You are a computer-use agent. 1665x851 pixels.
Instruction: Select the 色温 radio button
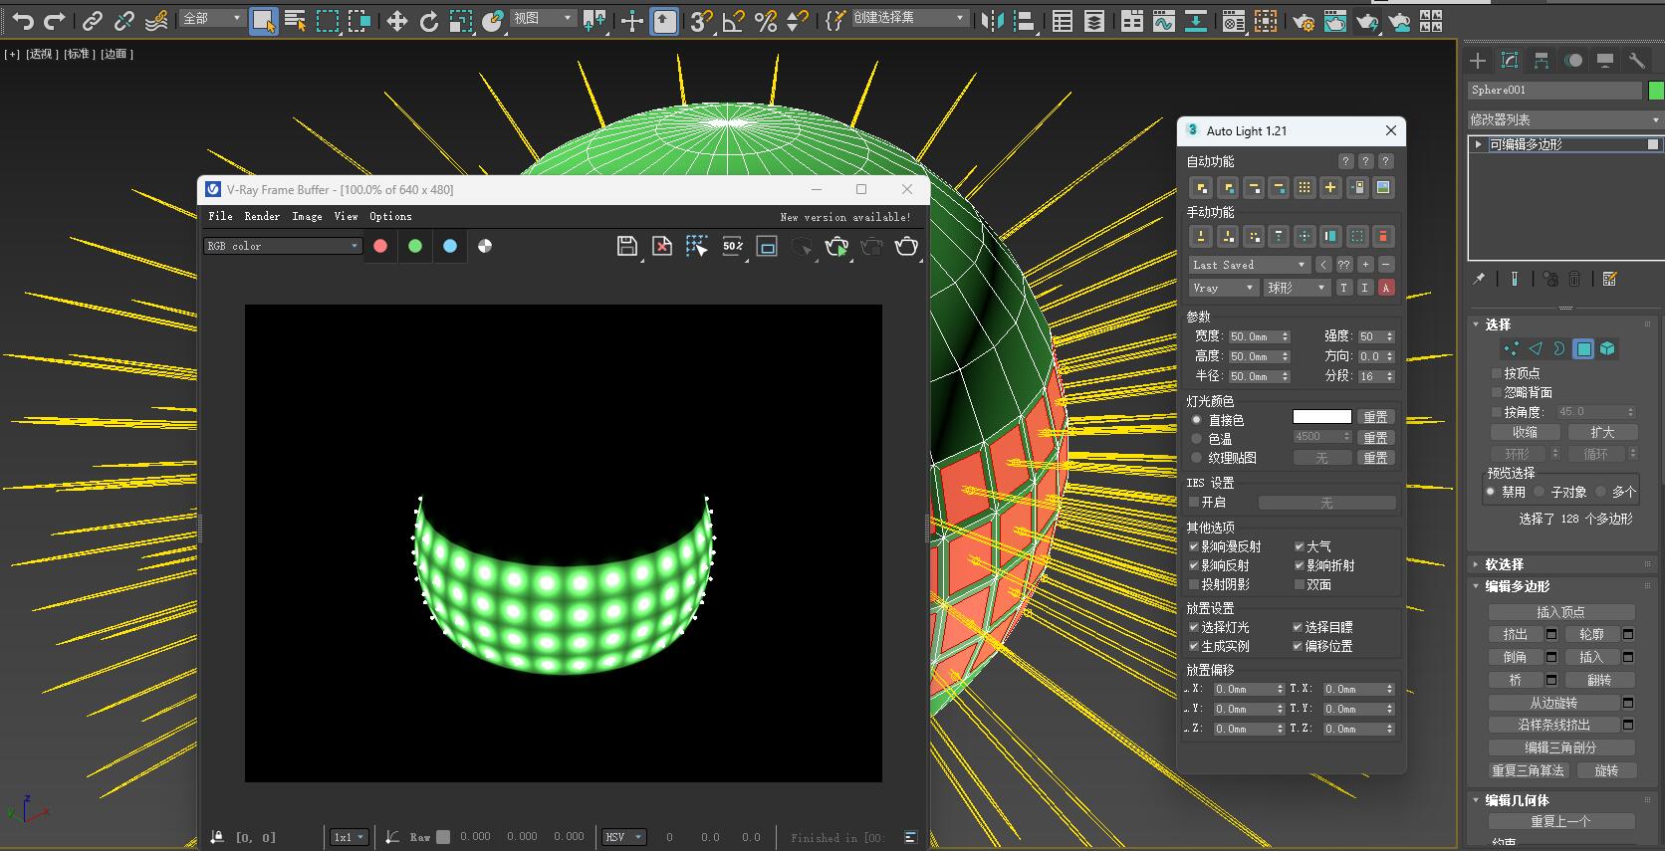point(1197,439)
